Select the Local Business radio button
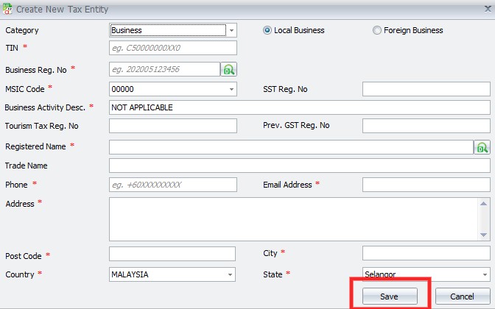Screen dimensions: 495x309 pyautogui.click(x=267, y=30)
